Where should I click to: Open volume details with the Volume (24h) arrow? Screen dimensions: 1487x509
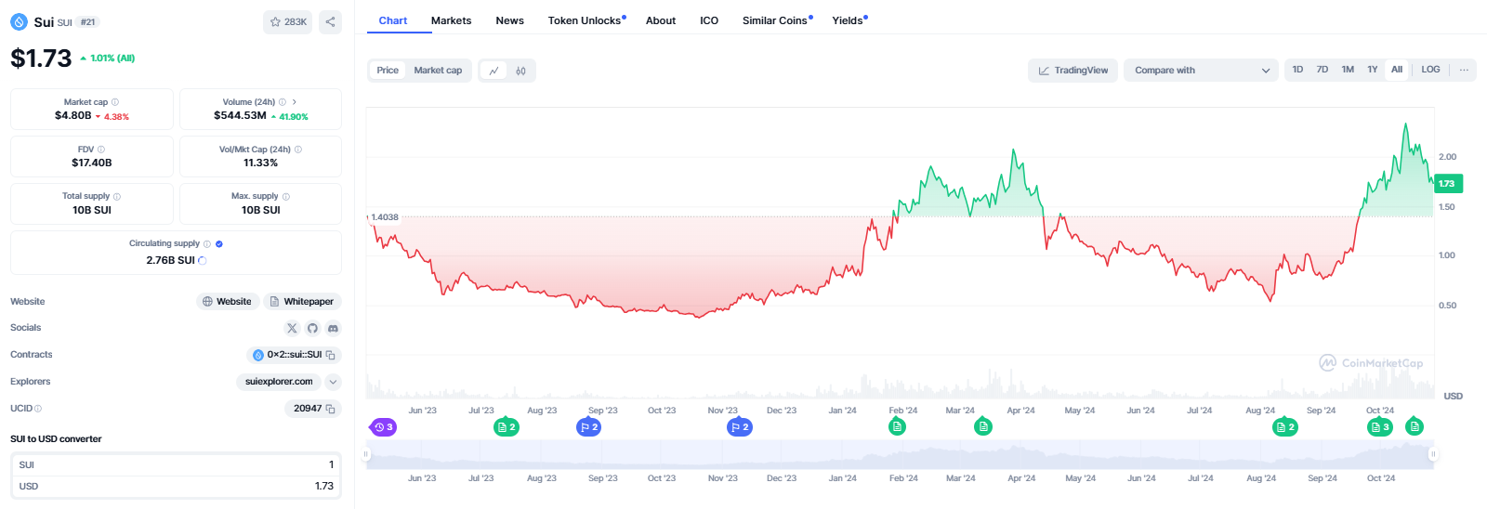(x=295, y=102)
